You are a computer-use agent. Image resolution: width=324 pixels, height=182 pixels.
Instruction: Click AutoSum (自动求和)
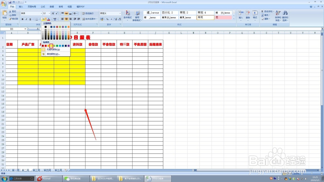267,12
